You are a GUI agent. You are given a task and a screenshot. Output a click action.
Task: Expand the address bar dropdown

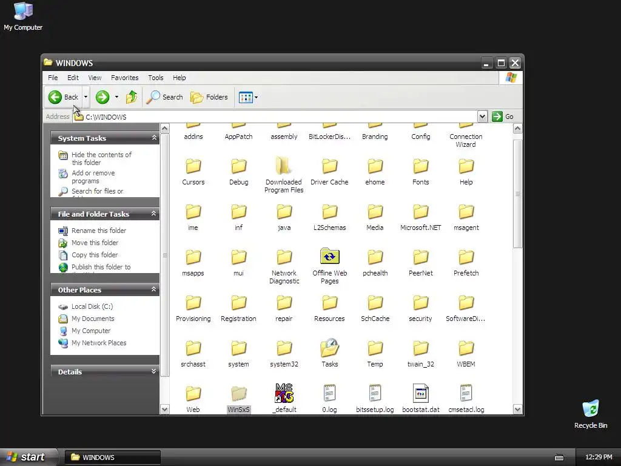point(482,116)
